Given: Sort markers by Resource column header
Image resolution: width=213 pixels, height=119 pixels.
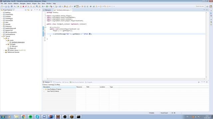Looking at the screenshot, I should [x=81, y=87].
